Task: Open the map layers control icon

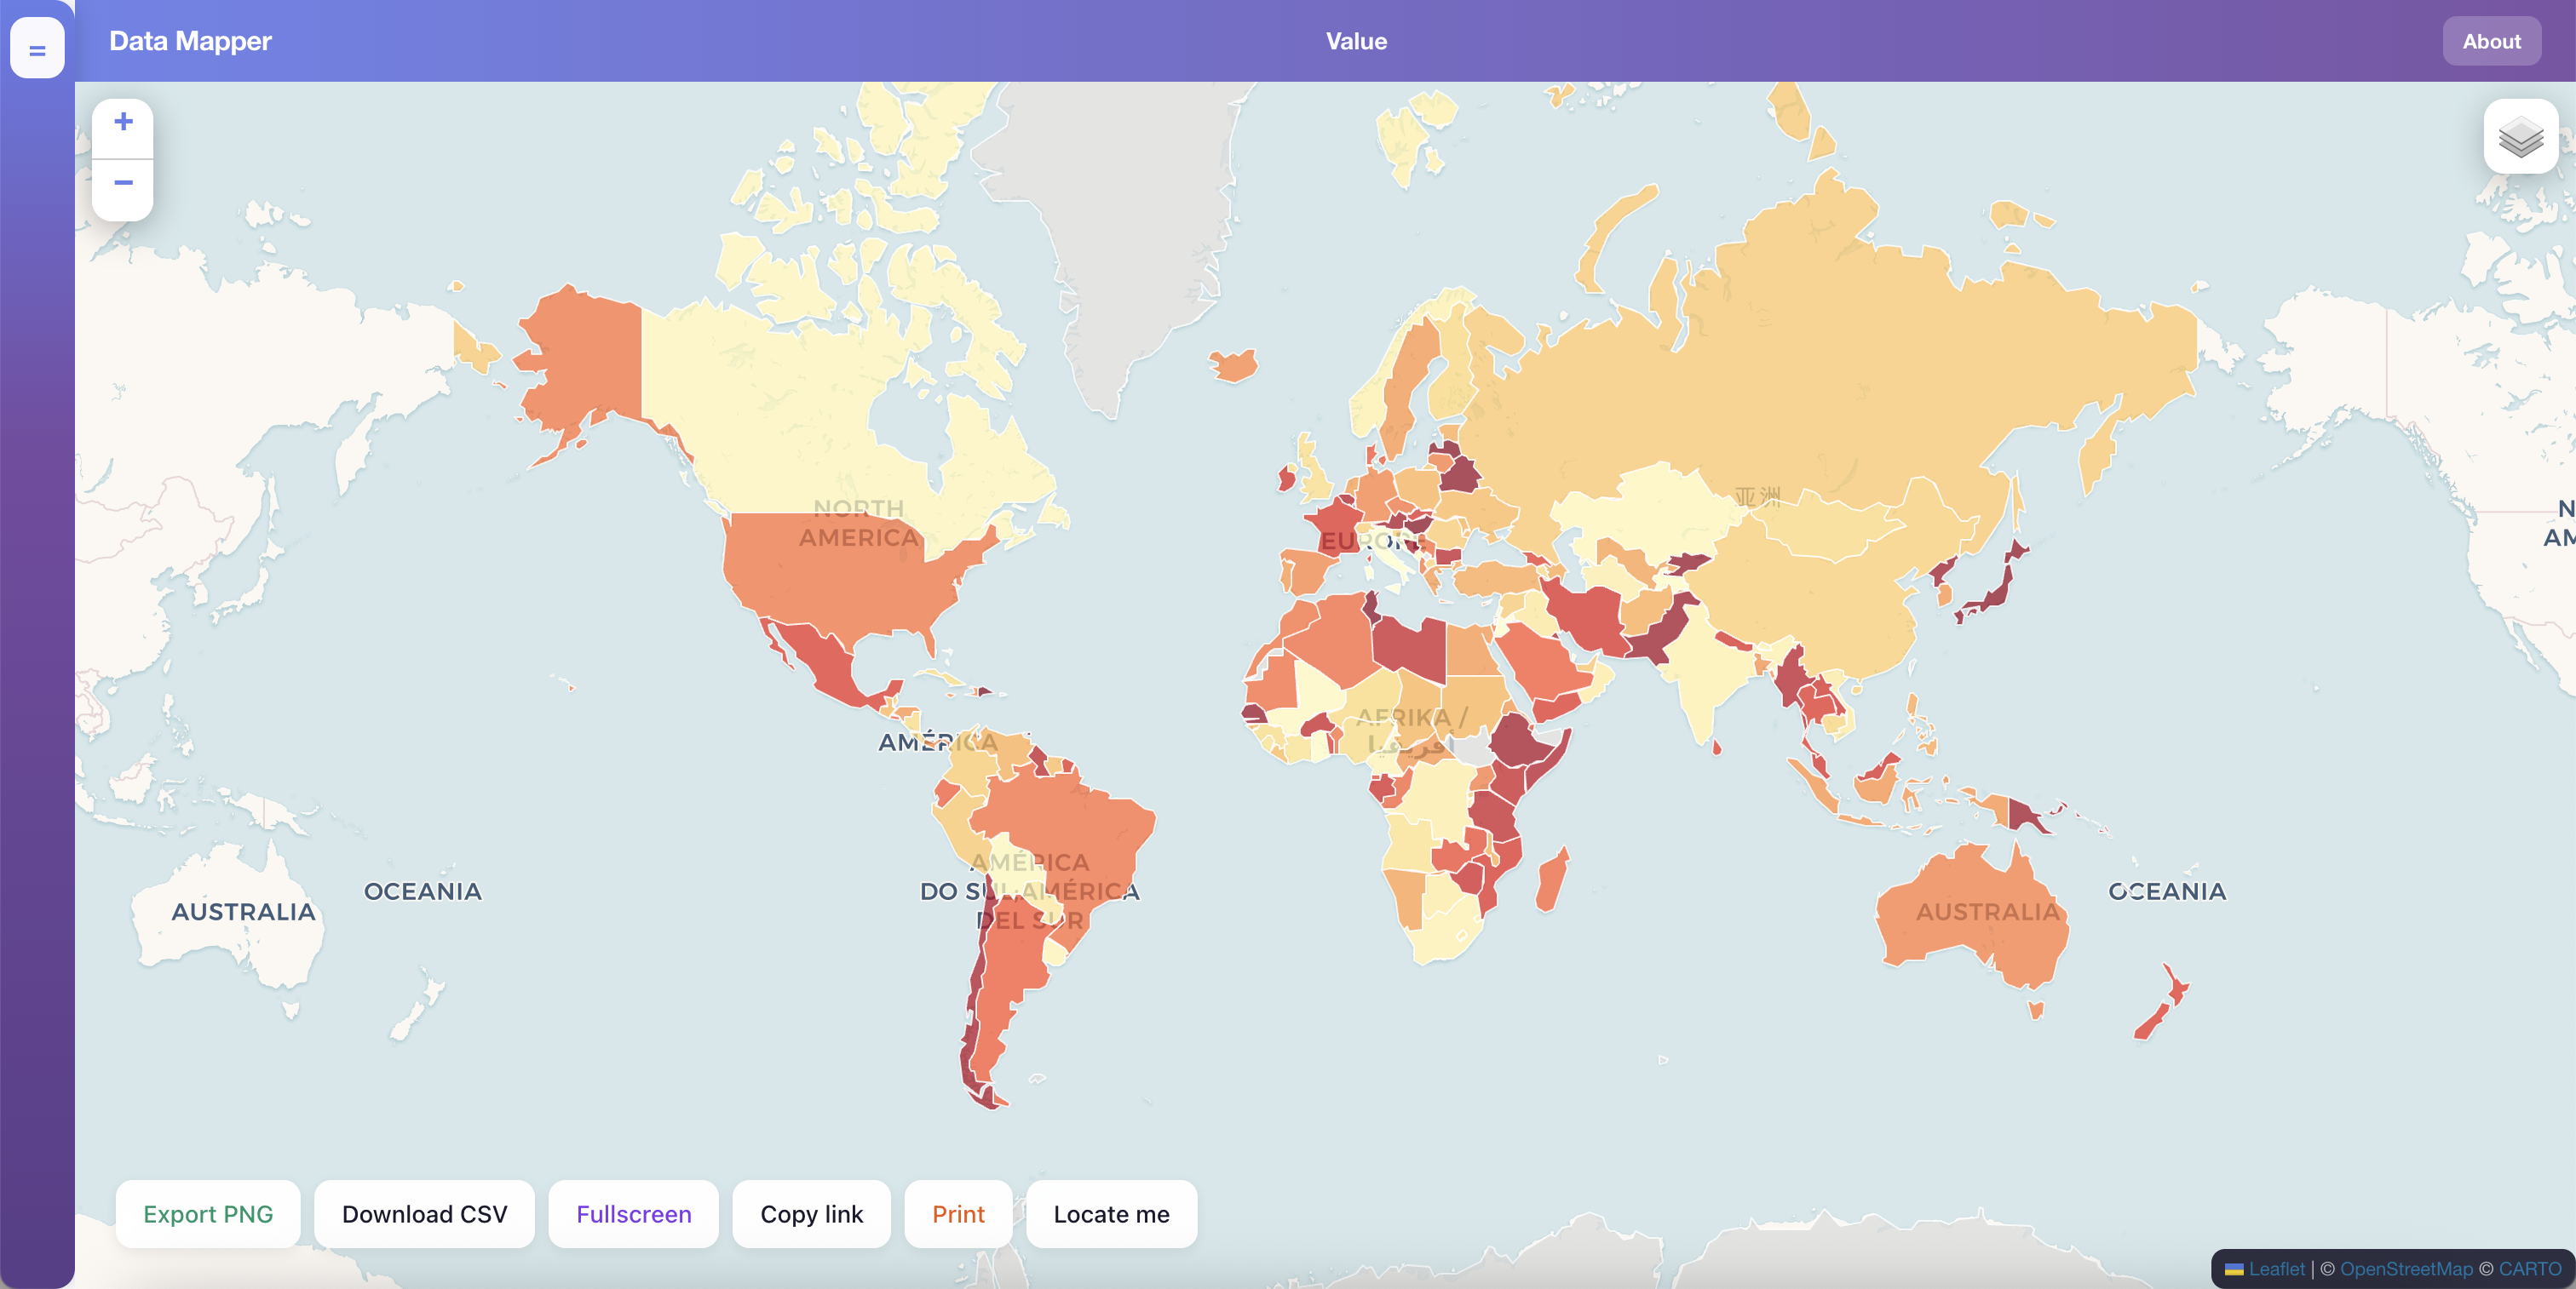Action: (x=2520, y=137)
